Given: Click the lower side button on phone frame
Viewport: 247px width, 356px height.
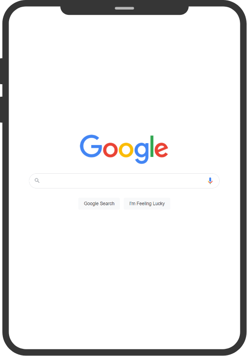Looking at the screenshot, I should tap(1, 110).
